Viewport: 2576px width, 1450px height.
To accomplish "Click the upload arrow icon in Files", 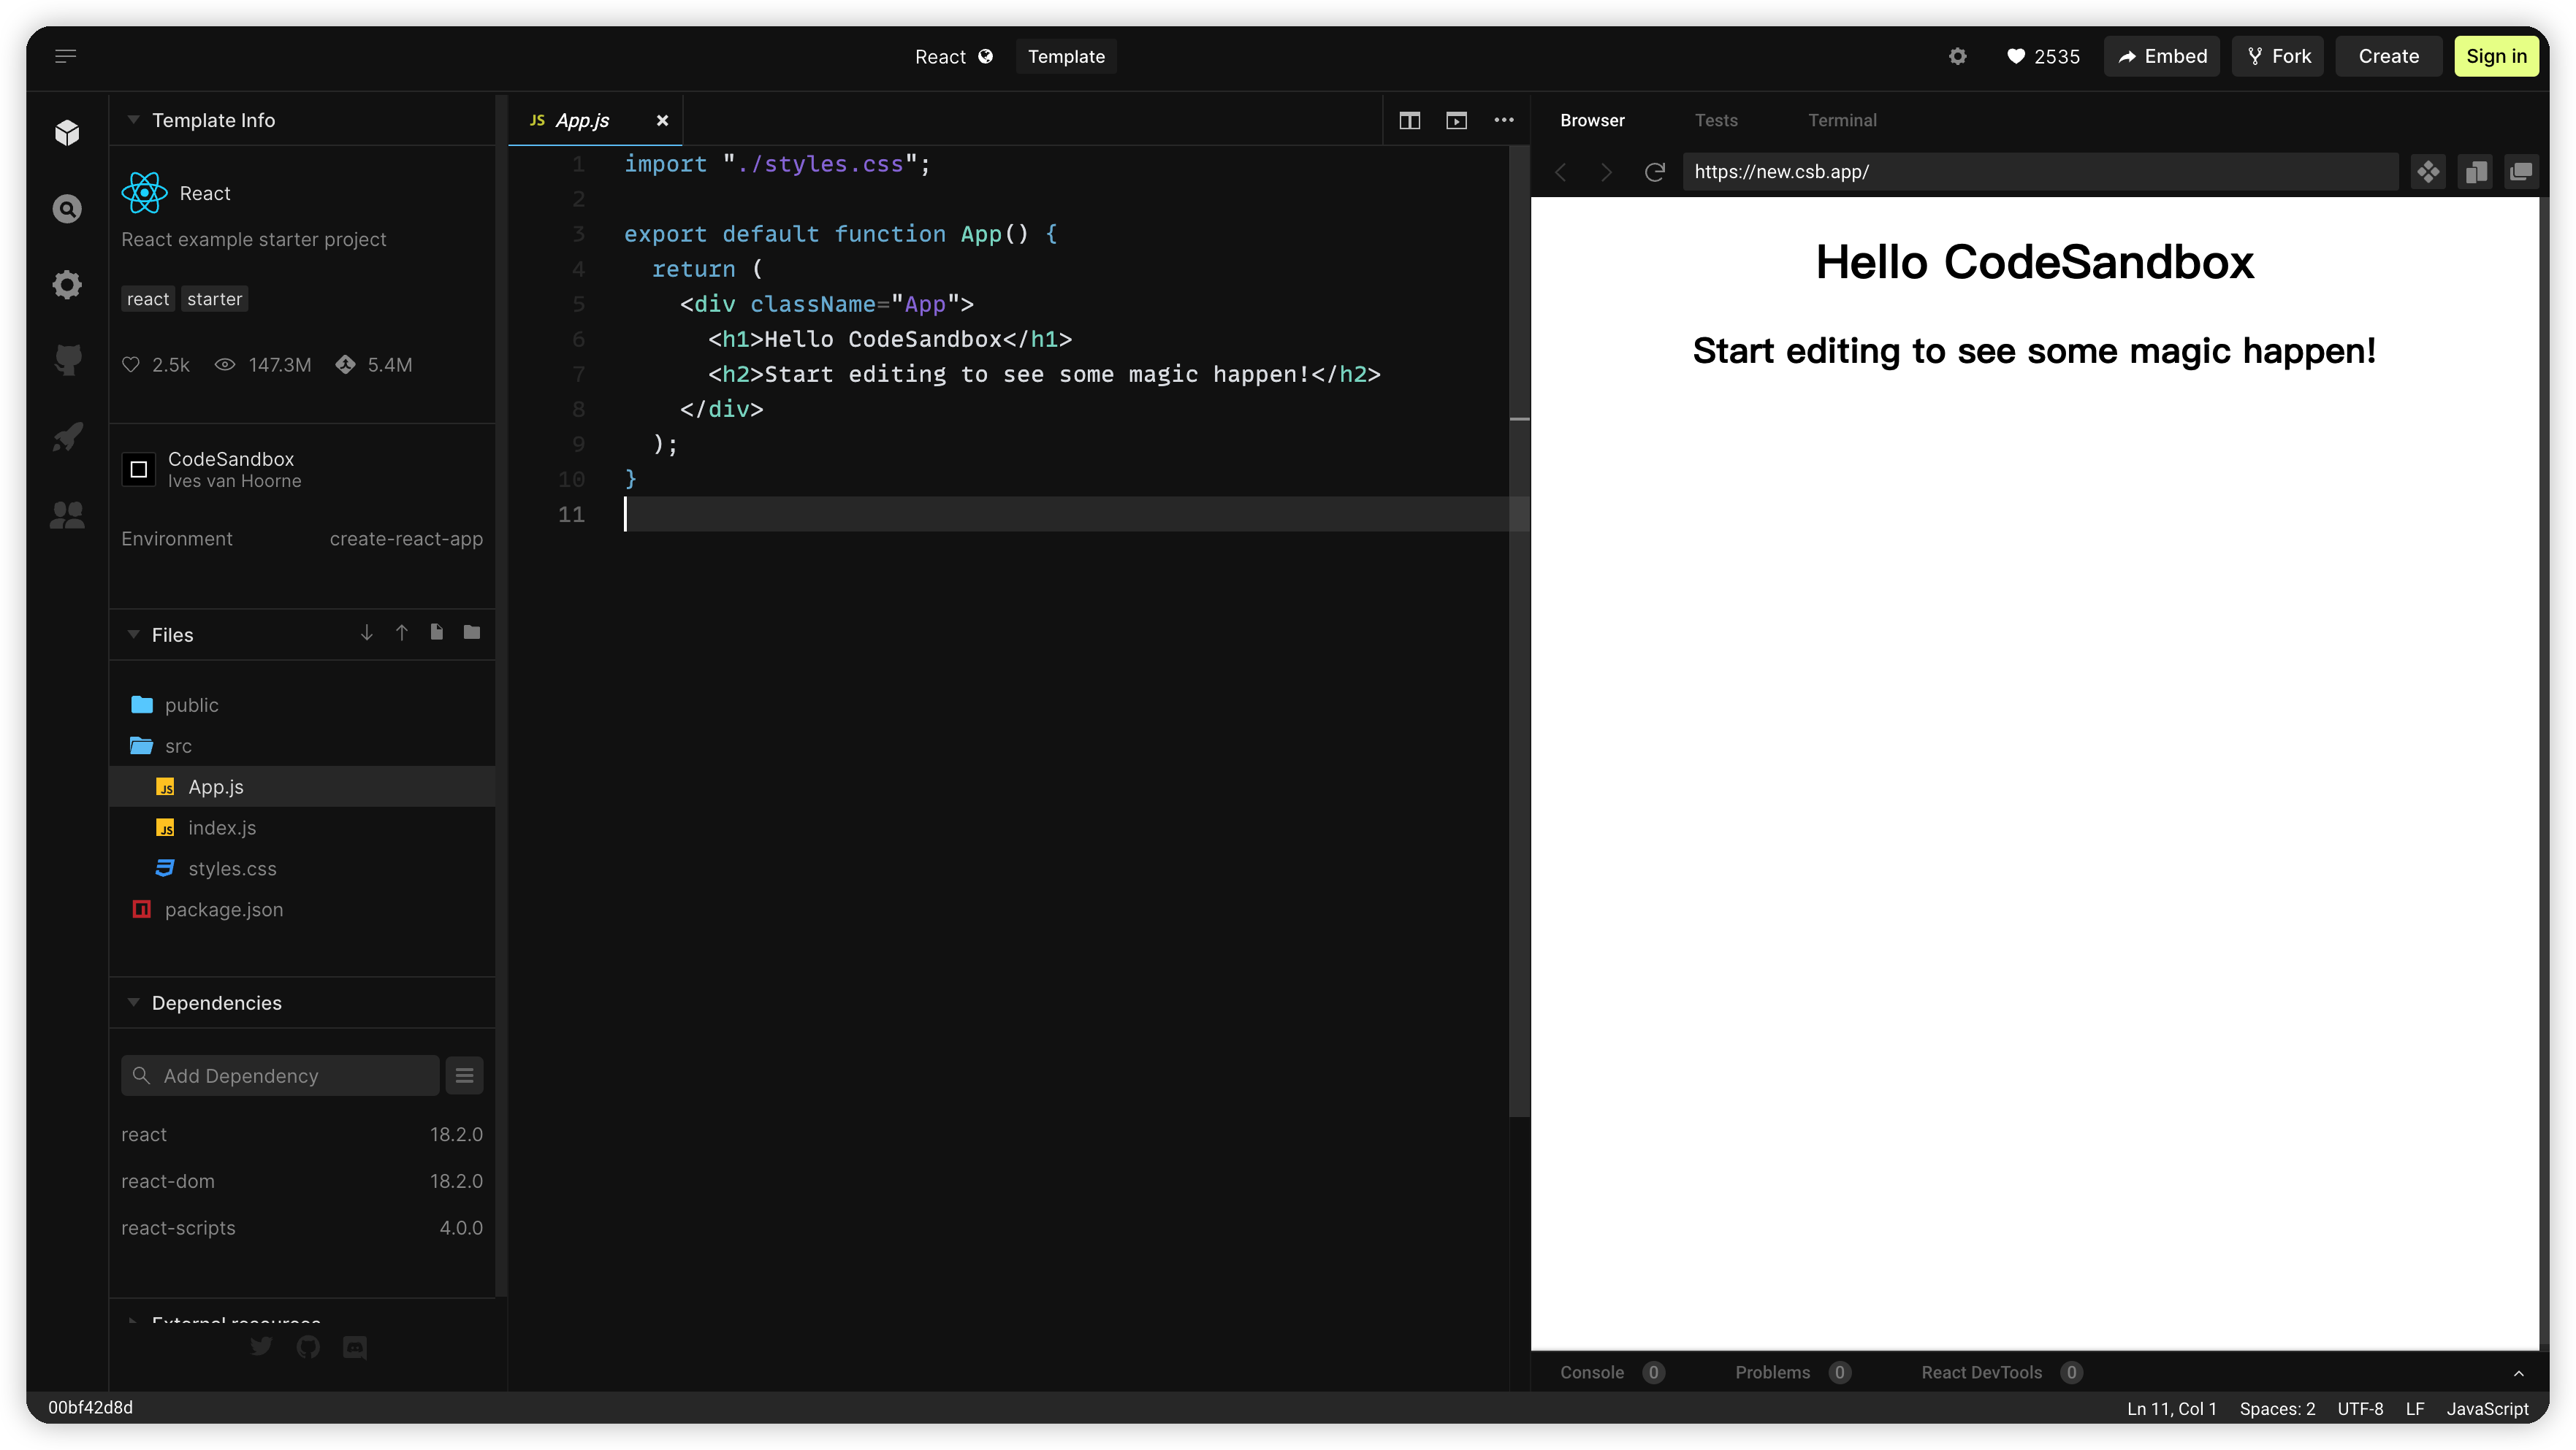I will [402, 632].
